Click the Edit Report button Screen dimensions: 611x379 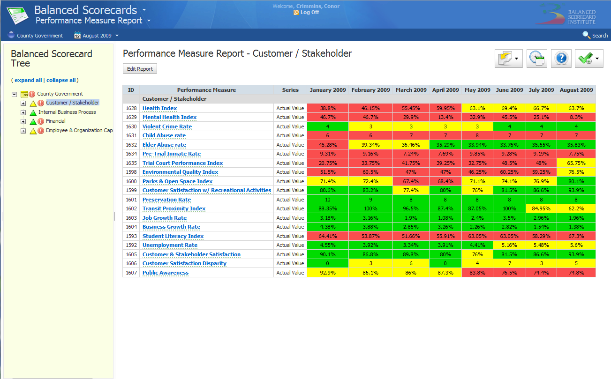click(140, 69)
